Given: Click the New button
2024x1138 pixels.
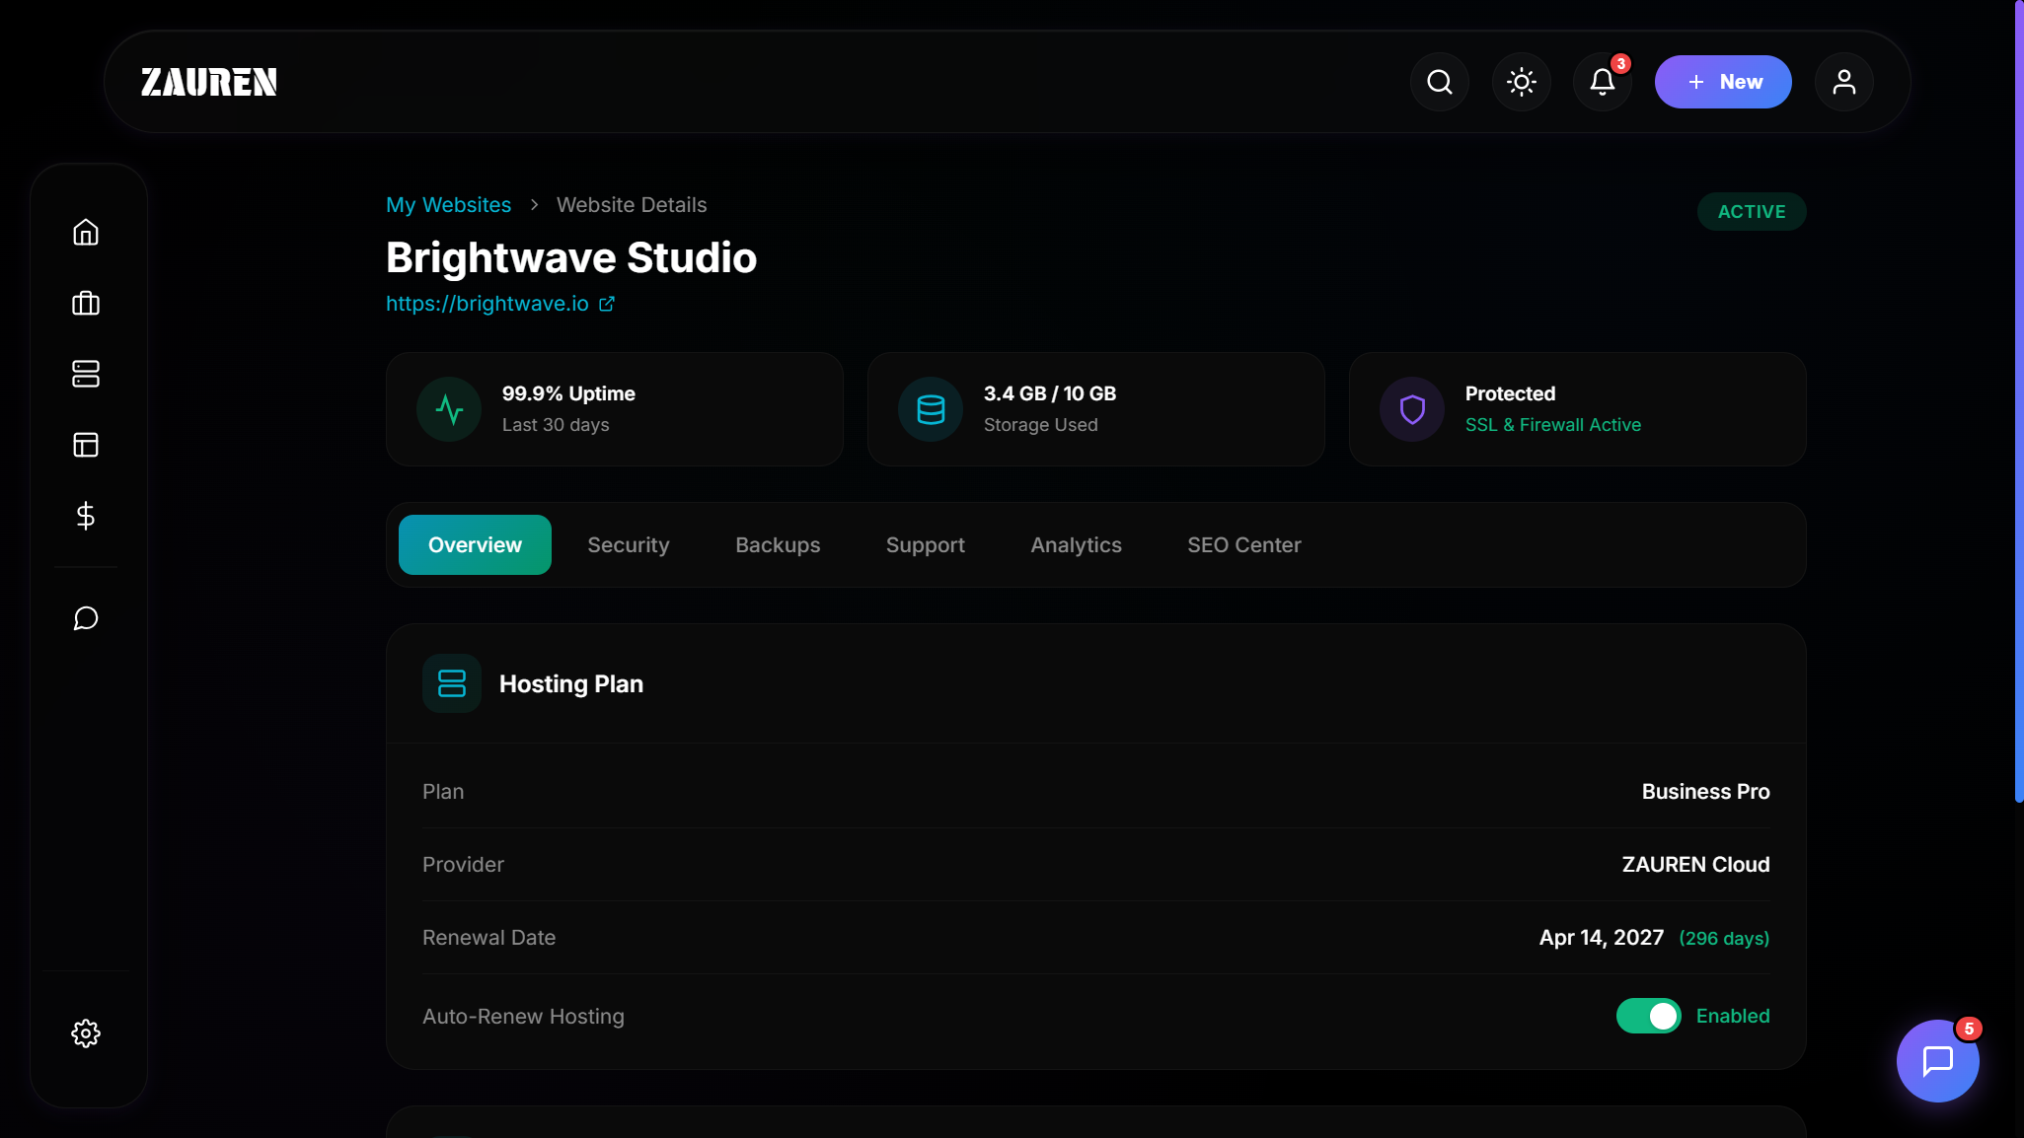Looking at the screenshot, I should click(x=1723, y=82).
